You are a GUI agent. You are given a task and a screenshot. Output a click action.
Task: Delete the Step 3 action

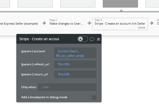click(x=141, y=28)
